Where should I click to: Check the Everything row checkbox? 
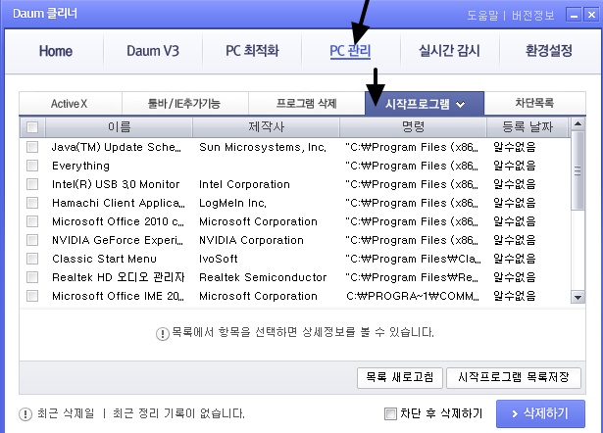click(x=32, y=166)
